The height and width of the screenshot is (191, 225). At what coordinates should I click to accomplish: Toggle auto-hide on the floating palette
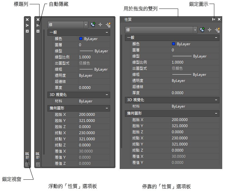[38, 25]
